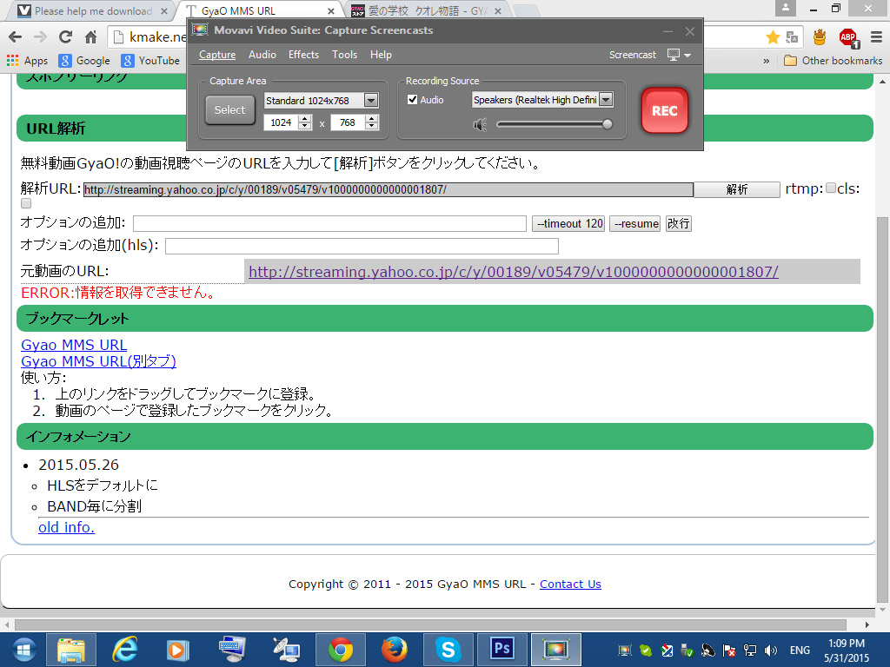Mute using the speaker icon in Movavi
890x667 pixels.
click(480, 124)
